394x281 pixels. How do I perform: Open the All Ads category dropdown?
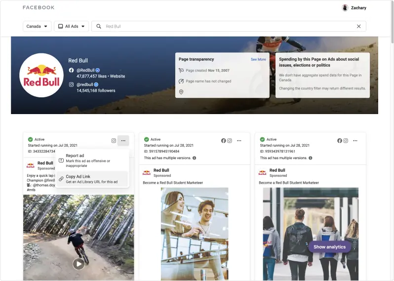[71, 26]
